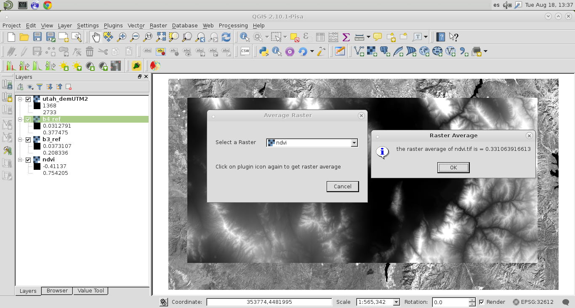The image size is (575, 308).
Task: Open measure tool dropdown arrow
Action: point(368,37)
